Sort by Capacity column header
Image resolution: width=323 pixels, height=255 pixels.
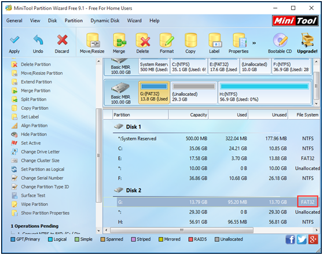coord(189,115)
